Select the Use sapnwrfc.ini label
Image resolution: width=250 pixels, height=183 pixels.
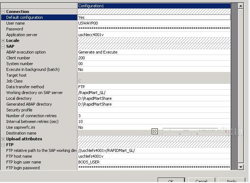pos(21,127)
